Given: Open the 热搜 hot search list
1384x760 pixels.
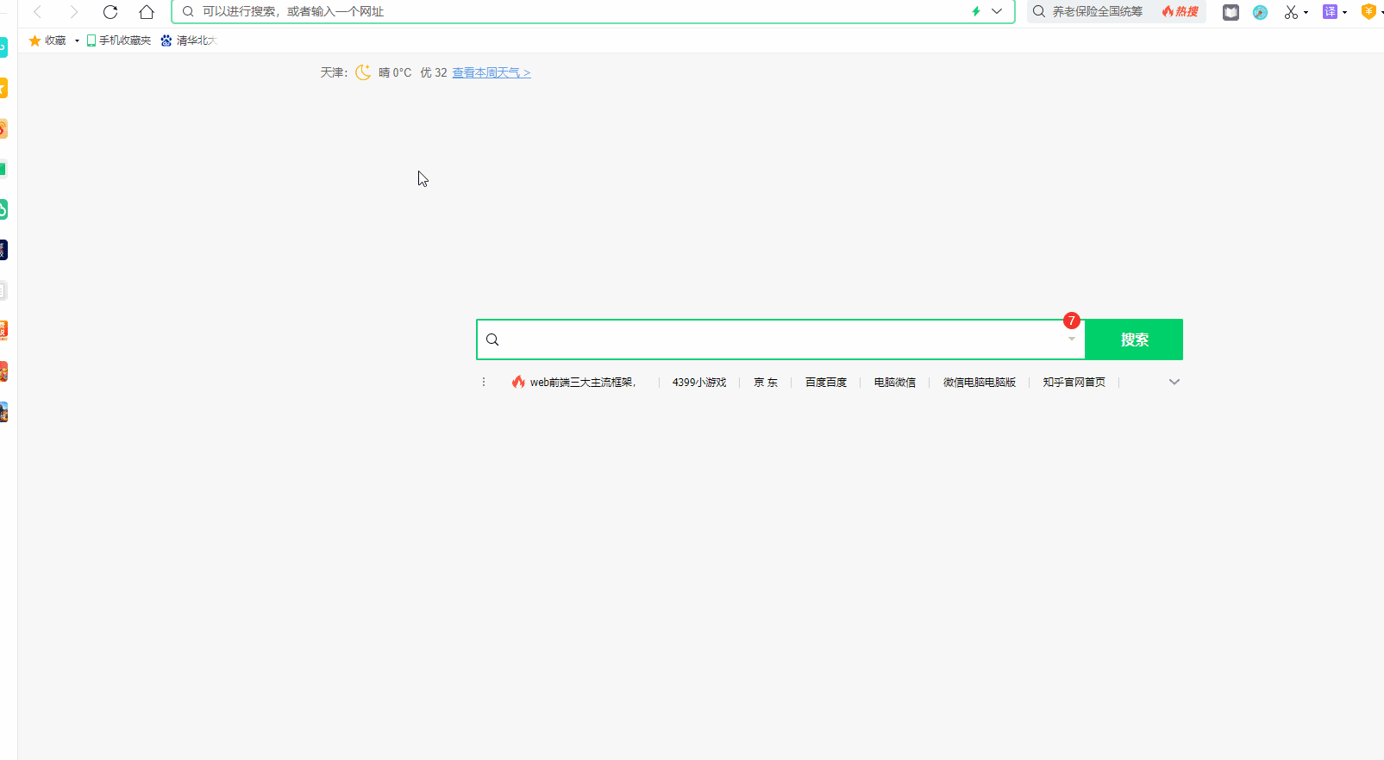Looking at the screenshot, I should tap(1180, 12).
